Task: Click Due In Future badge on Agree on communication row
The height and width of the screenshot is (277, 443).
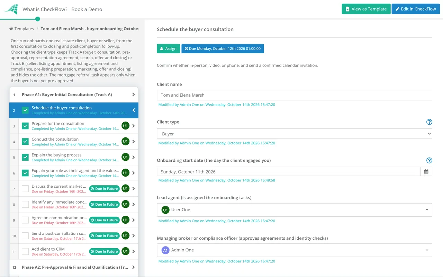Action: point(104,220)
